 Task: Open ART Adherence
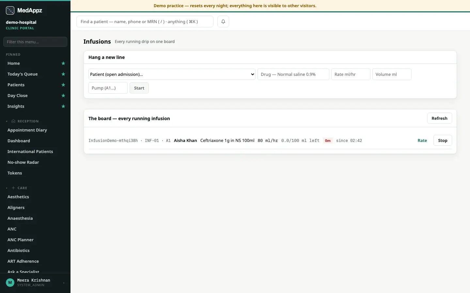pos(23,261)
